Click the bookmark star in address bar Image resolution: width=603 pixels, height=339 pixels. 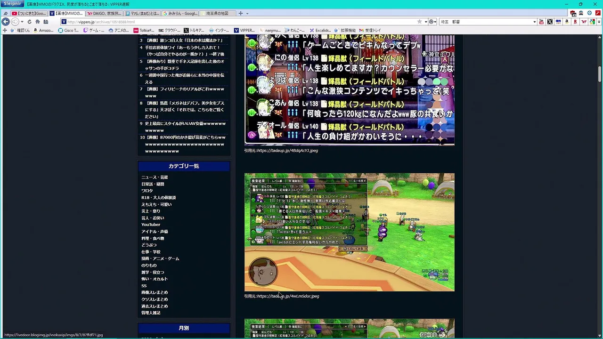tap(419, 22)
